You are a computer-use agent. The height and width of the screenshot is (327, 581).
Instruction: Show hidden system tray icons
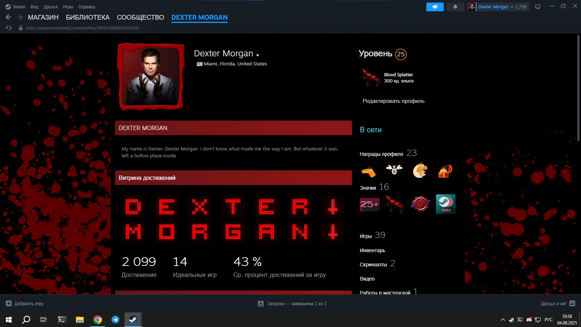tap(503, 320)
